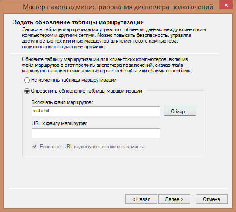Proceed with the "Далее >" button
Image resolution: width=236 pixels, height=212 pixels.
coord(174,199)
